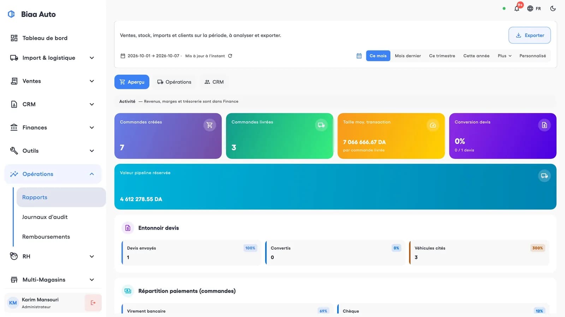Open Journaux d'audit sidebar item
The height and width of the screenshot is (317, 565).
point(45,217)
